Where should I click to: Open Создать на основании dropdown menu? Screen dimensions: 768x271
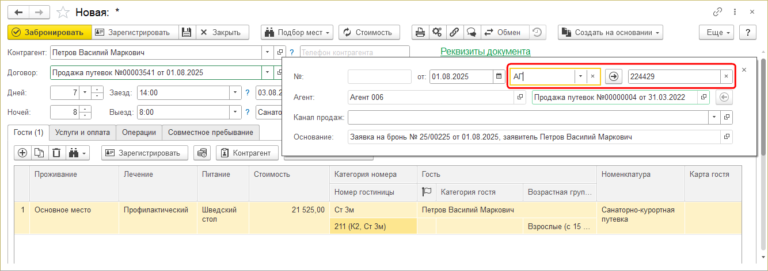coord(610,32)
